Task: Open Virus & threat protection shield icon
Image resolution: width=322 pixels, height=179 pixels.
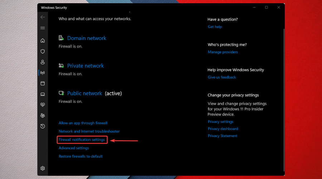Action: click(x=43, y=51)
